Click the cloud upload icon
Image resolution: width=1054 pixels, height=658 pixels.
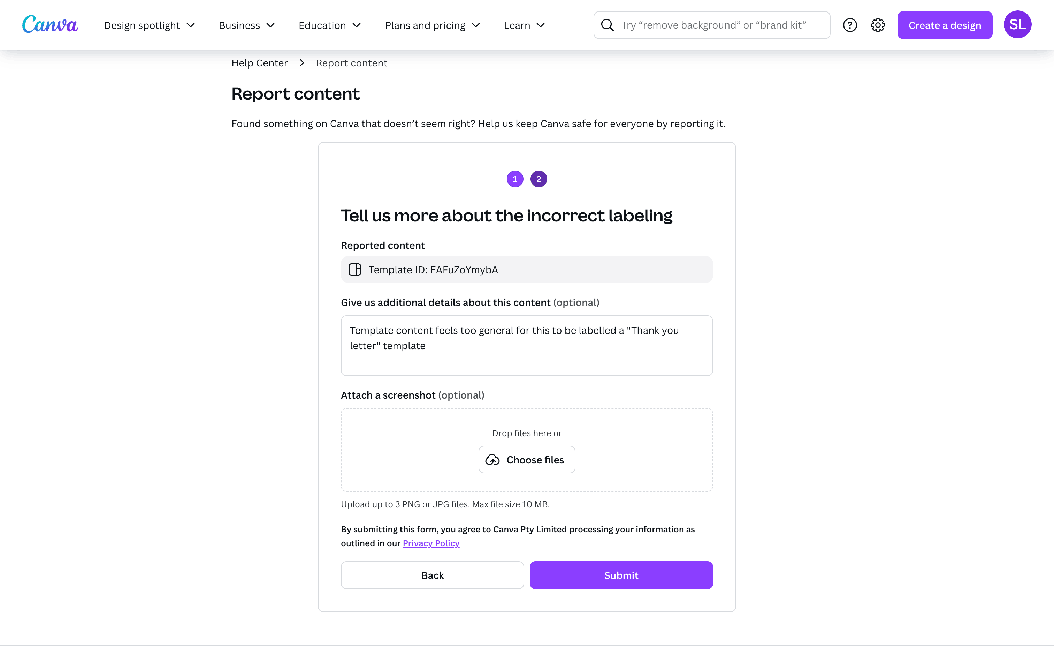point(492,460)
